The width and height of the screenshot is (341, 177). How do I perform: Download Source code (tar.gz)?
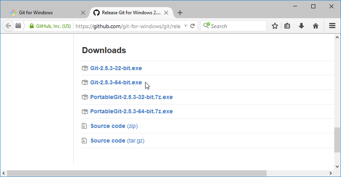coord(117,140)
